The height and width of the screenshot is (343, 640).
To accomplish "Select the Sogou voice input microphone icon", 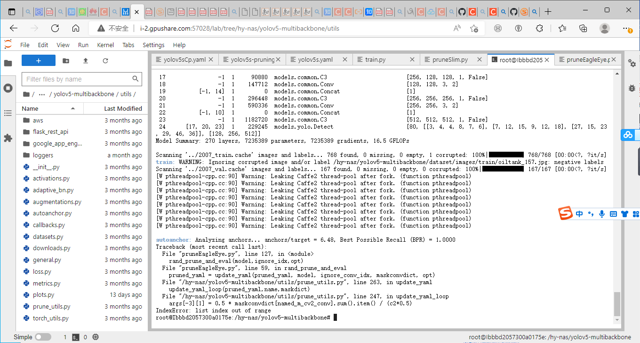I will tap(602, 214).
